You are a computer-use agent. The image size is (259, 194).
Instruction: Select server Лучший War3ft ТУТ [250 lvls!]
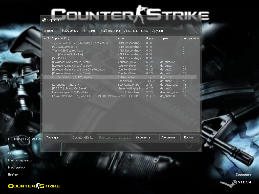click(120, 43)
